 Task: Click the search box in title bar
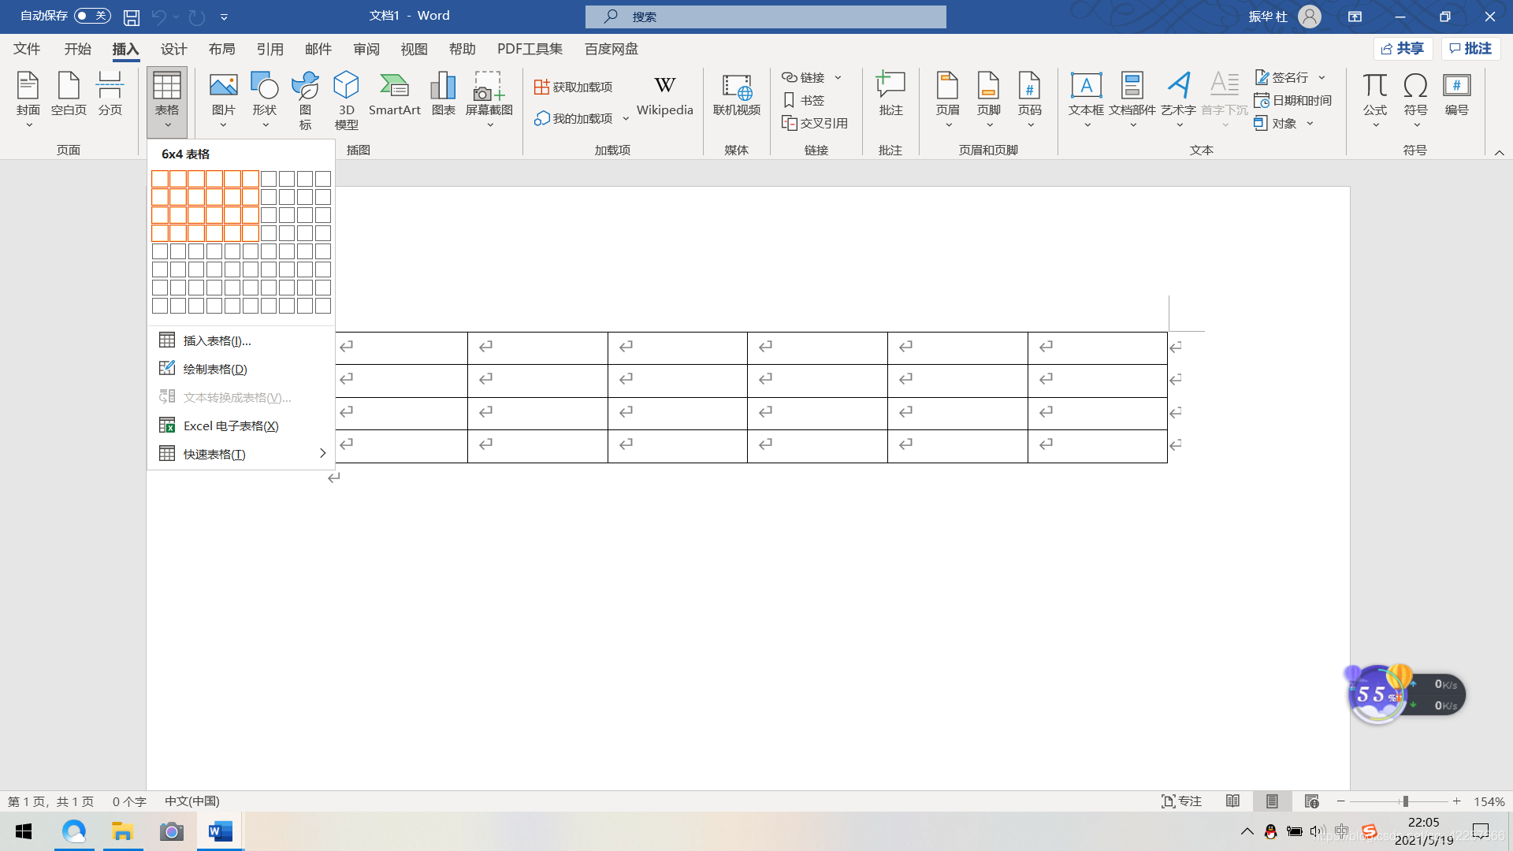[765, 17]
